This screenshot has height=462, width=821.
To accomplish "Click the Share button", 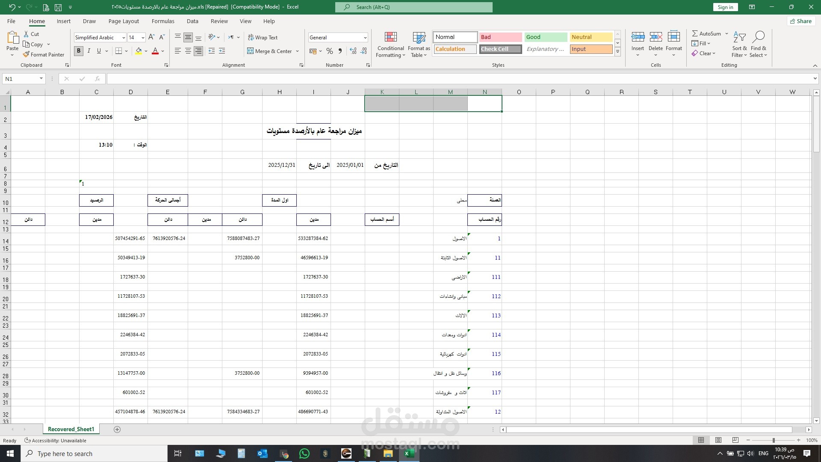I will pyautogui.click(x=801, y=21).
